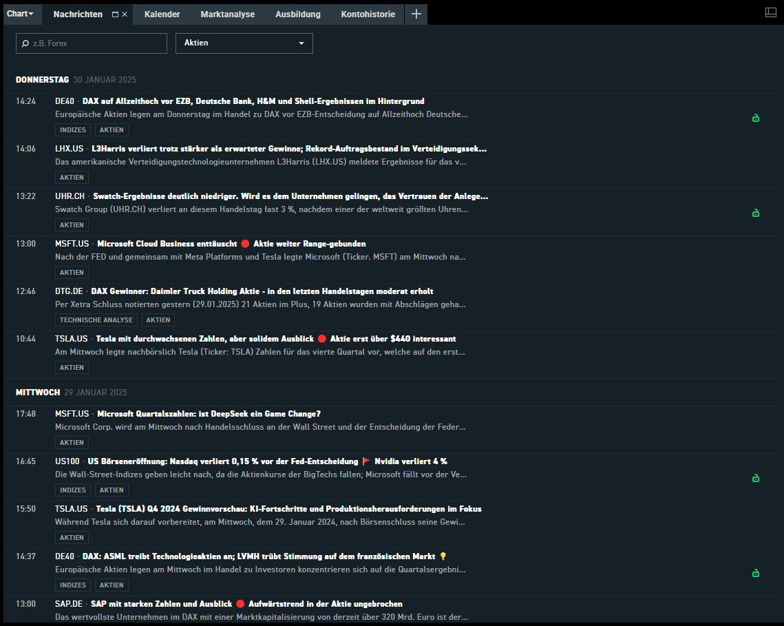Switch to the Kalender tab
This screenshot has height=626, width=784.
click(162, 14)
